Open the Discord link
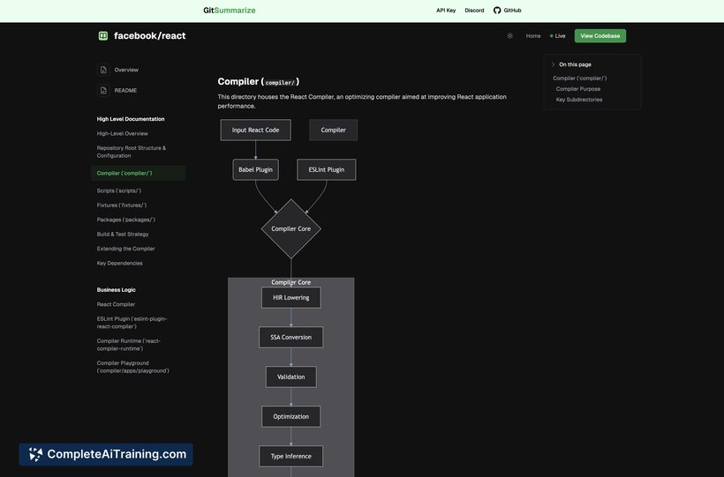The image size is (724, 477). (x=474, y=11)
